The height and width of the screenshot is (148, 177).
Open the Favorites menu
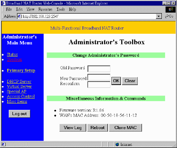(45, 9)
